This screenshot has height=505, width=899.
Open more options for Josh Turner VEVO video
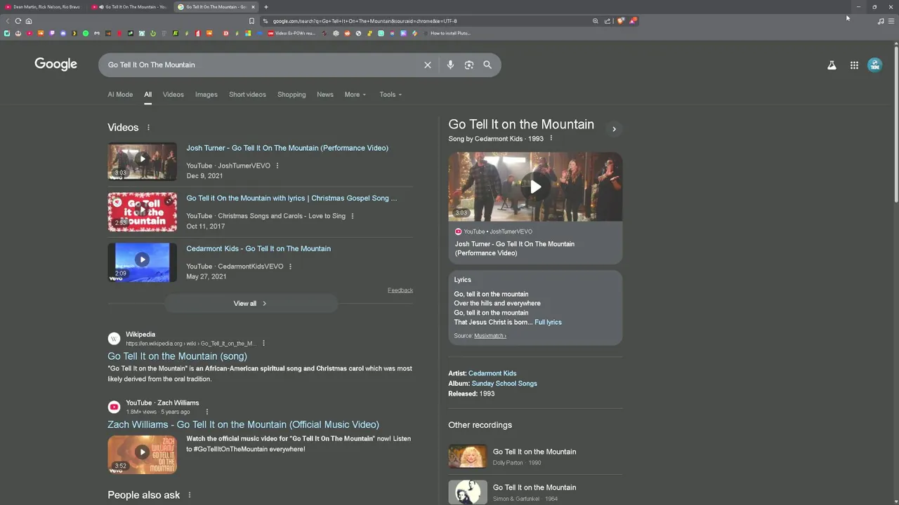[277, 166]
